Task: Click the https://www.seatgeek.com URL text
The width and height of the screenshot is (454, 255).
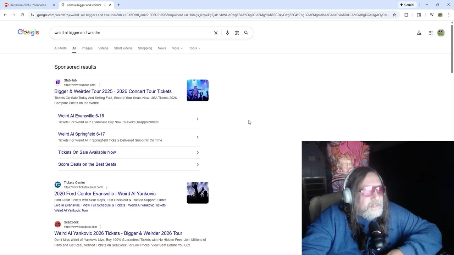Action: [x=80, y=227]
